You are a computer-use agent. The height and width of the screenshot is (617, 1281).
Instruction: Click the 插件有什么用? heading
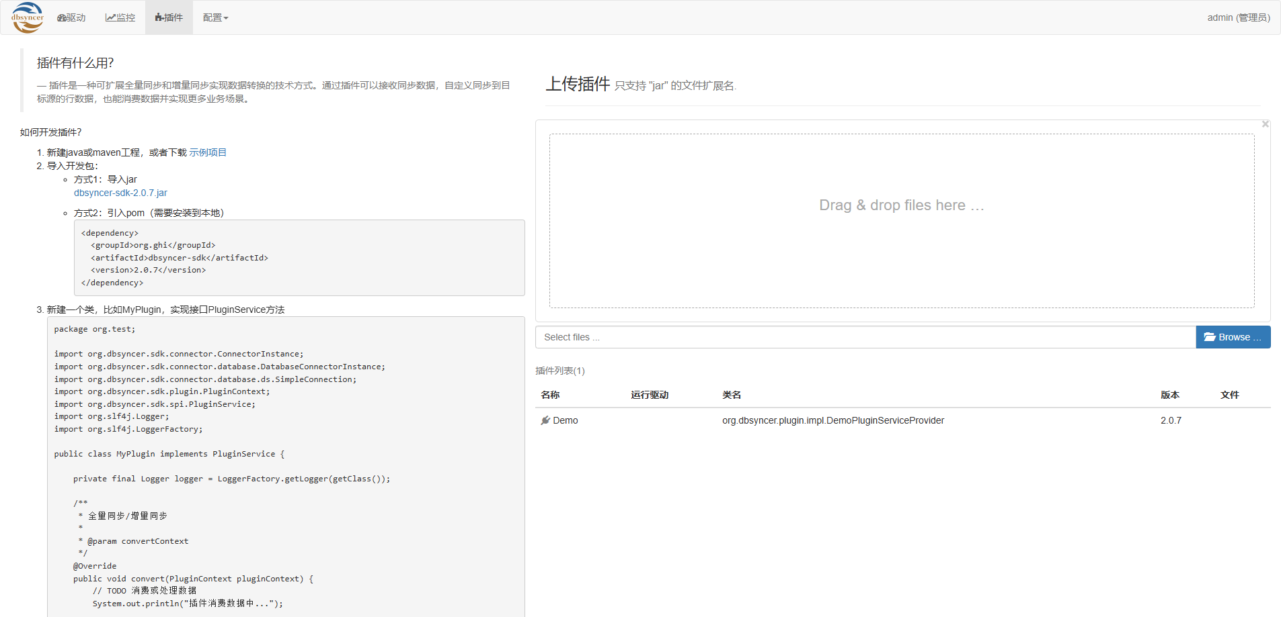coord(75,63)
